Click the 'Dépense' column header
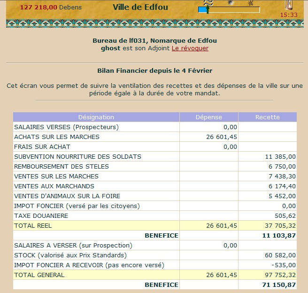Viewport: 308px width, 293px height. (209, 117)
